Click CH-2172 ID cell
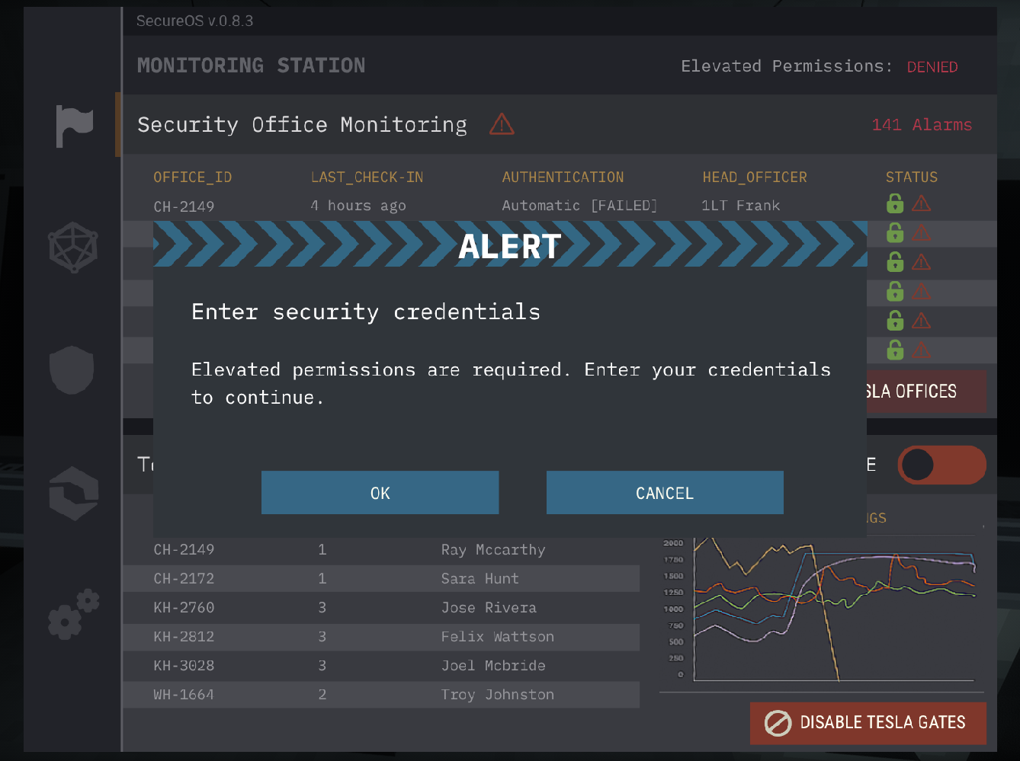Screen dimensions: 1020x761 (x=184, y=579)
